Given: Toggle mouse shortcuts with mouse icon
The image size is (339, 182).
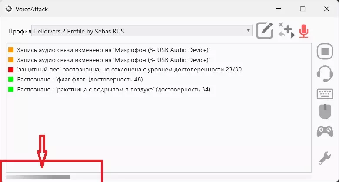Looking at the screenshot, I should 324,112.
